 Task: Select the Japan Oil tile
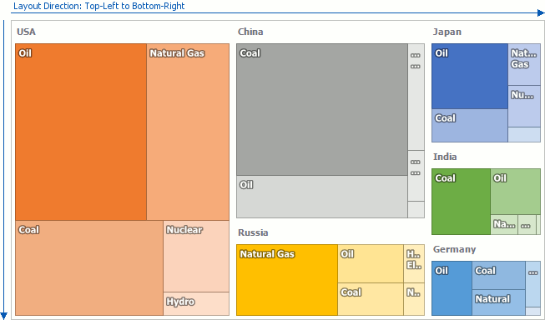[x=470, y=77]
